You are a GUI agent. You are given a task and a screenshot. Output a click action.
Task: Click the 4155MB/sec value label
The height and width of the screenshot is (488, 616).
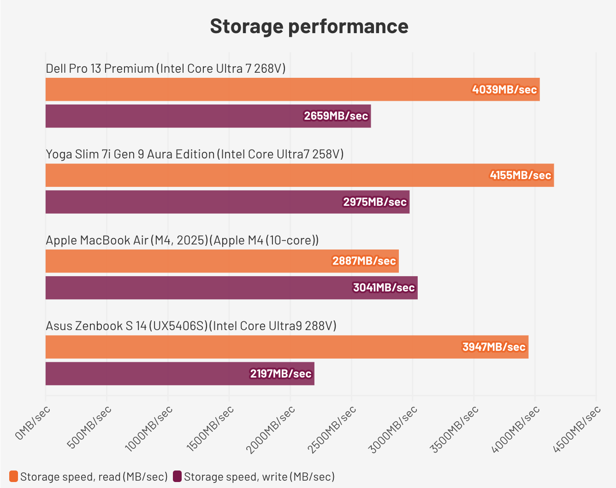(521, 175)
